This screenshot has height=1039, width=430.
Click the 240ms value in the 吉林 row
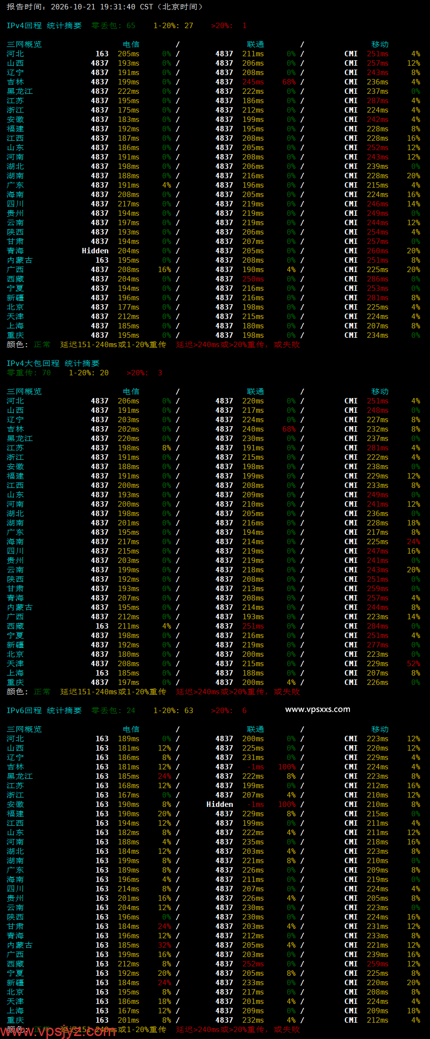tap(253, 429)
